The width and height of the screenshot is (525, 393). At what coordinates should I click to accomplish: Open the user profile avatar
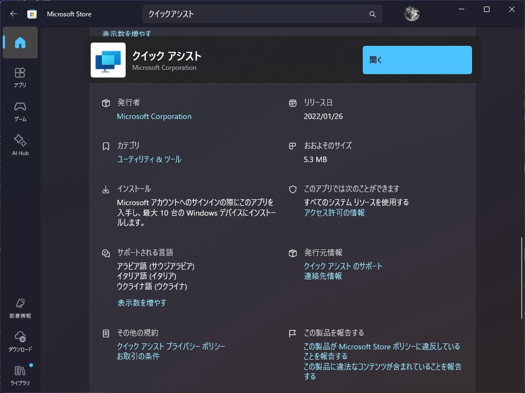[x=411, y=14]
